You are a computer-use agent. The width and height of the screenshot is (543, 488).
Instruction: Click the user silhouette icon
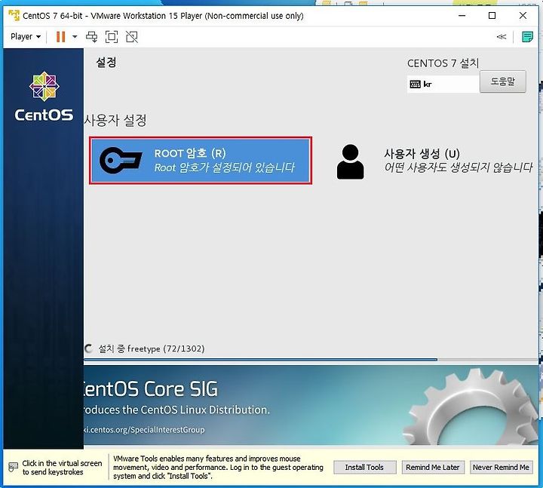(x=350, y=161)
